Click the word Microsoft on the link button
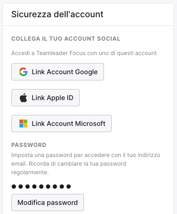This screenshot has width=177, height=214. 90,124
